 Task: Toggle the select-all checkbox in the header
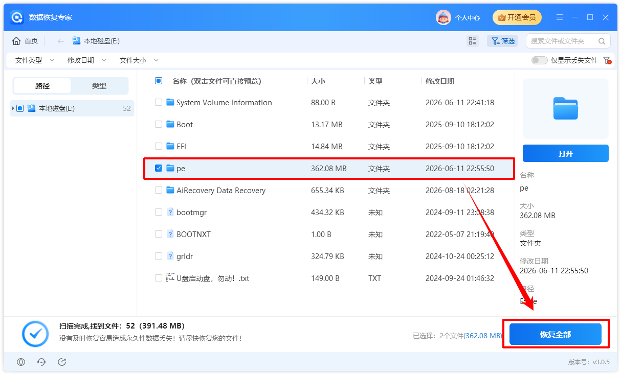[159, 81]
